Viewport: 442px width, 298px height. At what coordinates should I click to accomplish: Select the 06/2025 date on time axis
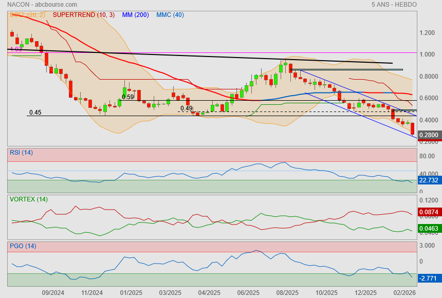(x=248, y=293)
